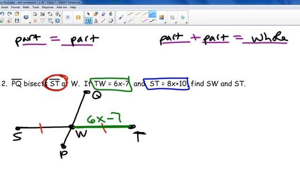
Task: Click the text 'find SW and ST.'
Action: [218, 84]
